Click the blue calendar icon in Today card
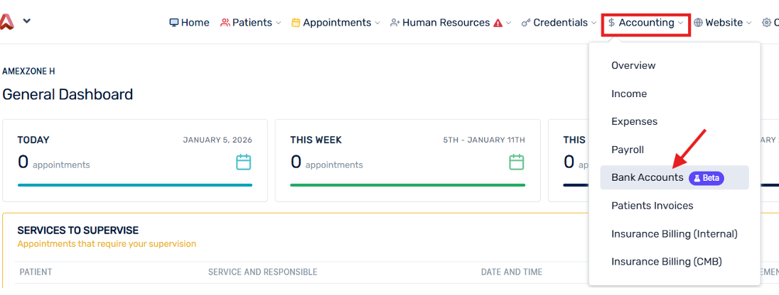This screenshot has height=295, width=779. tap(244, 162)
